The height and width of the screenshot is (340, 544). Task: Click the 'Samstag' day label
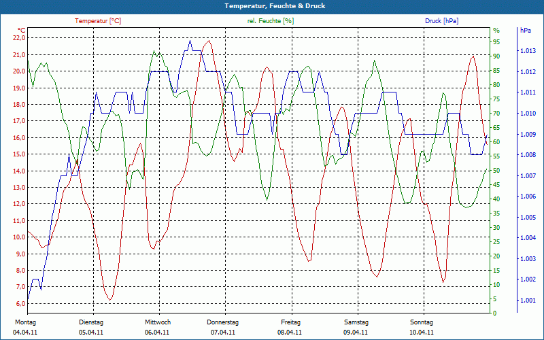[x=356, y=322]
